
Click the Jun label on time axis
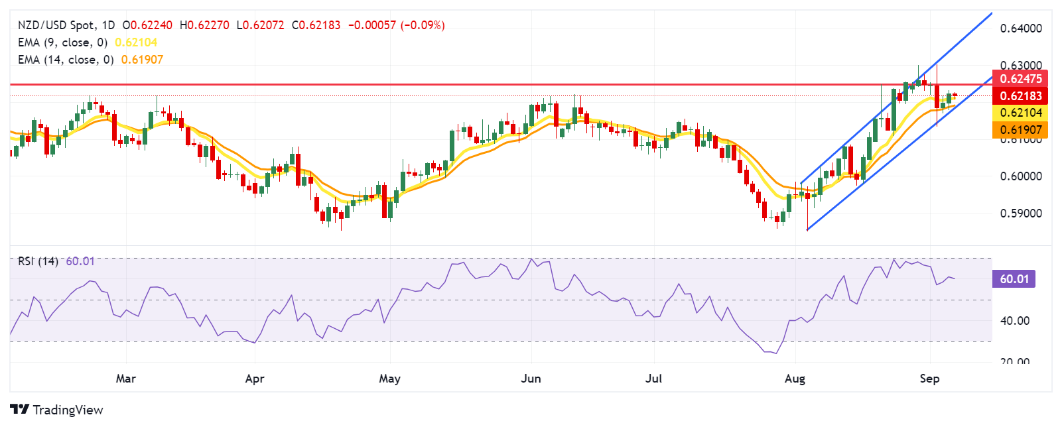(531, 379)
